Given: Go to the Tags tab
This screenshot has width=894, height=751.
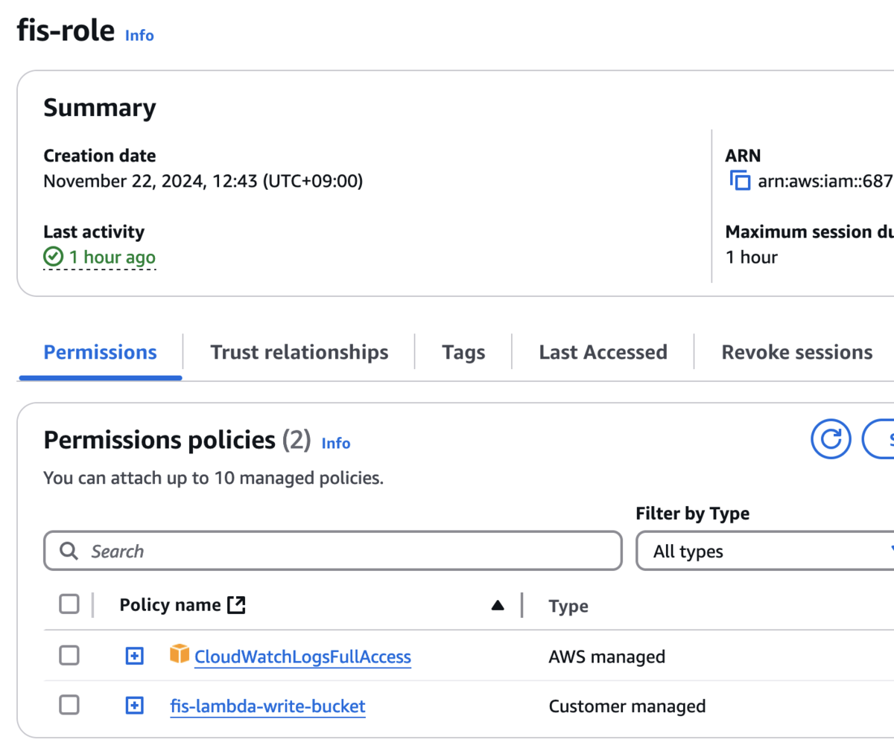Looking at the screenshot, I should (463, 352).
